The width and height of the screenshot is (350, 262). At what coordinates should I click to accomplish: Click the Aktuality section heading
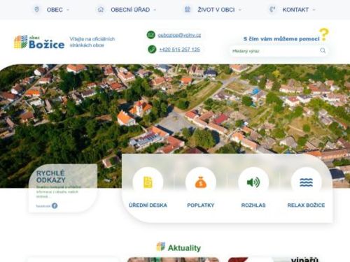click(x=184, y=248)
